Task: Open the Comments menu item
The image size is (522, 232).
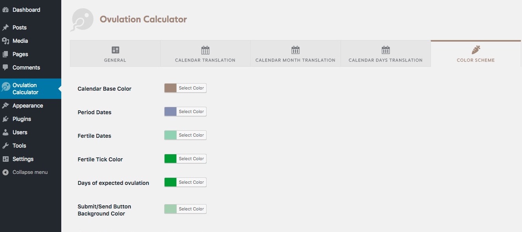Action: (x=31, y=68)
